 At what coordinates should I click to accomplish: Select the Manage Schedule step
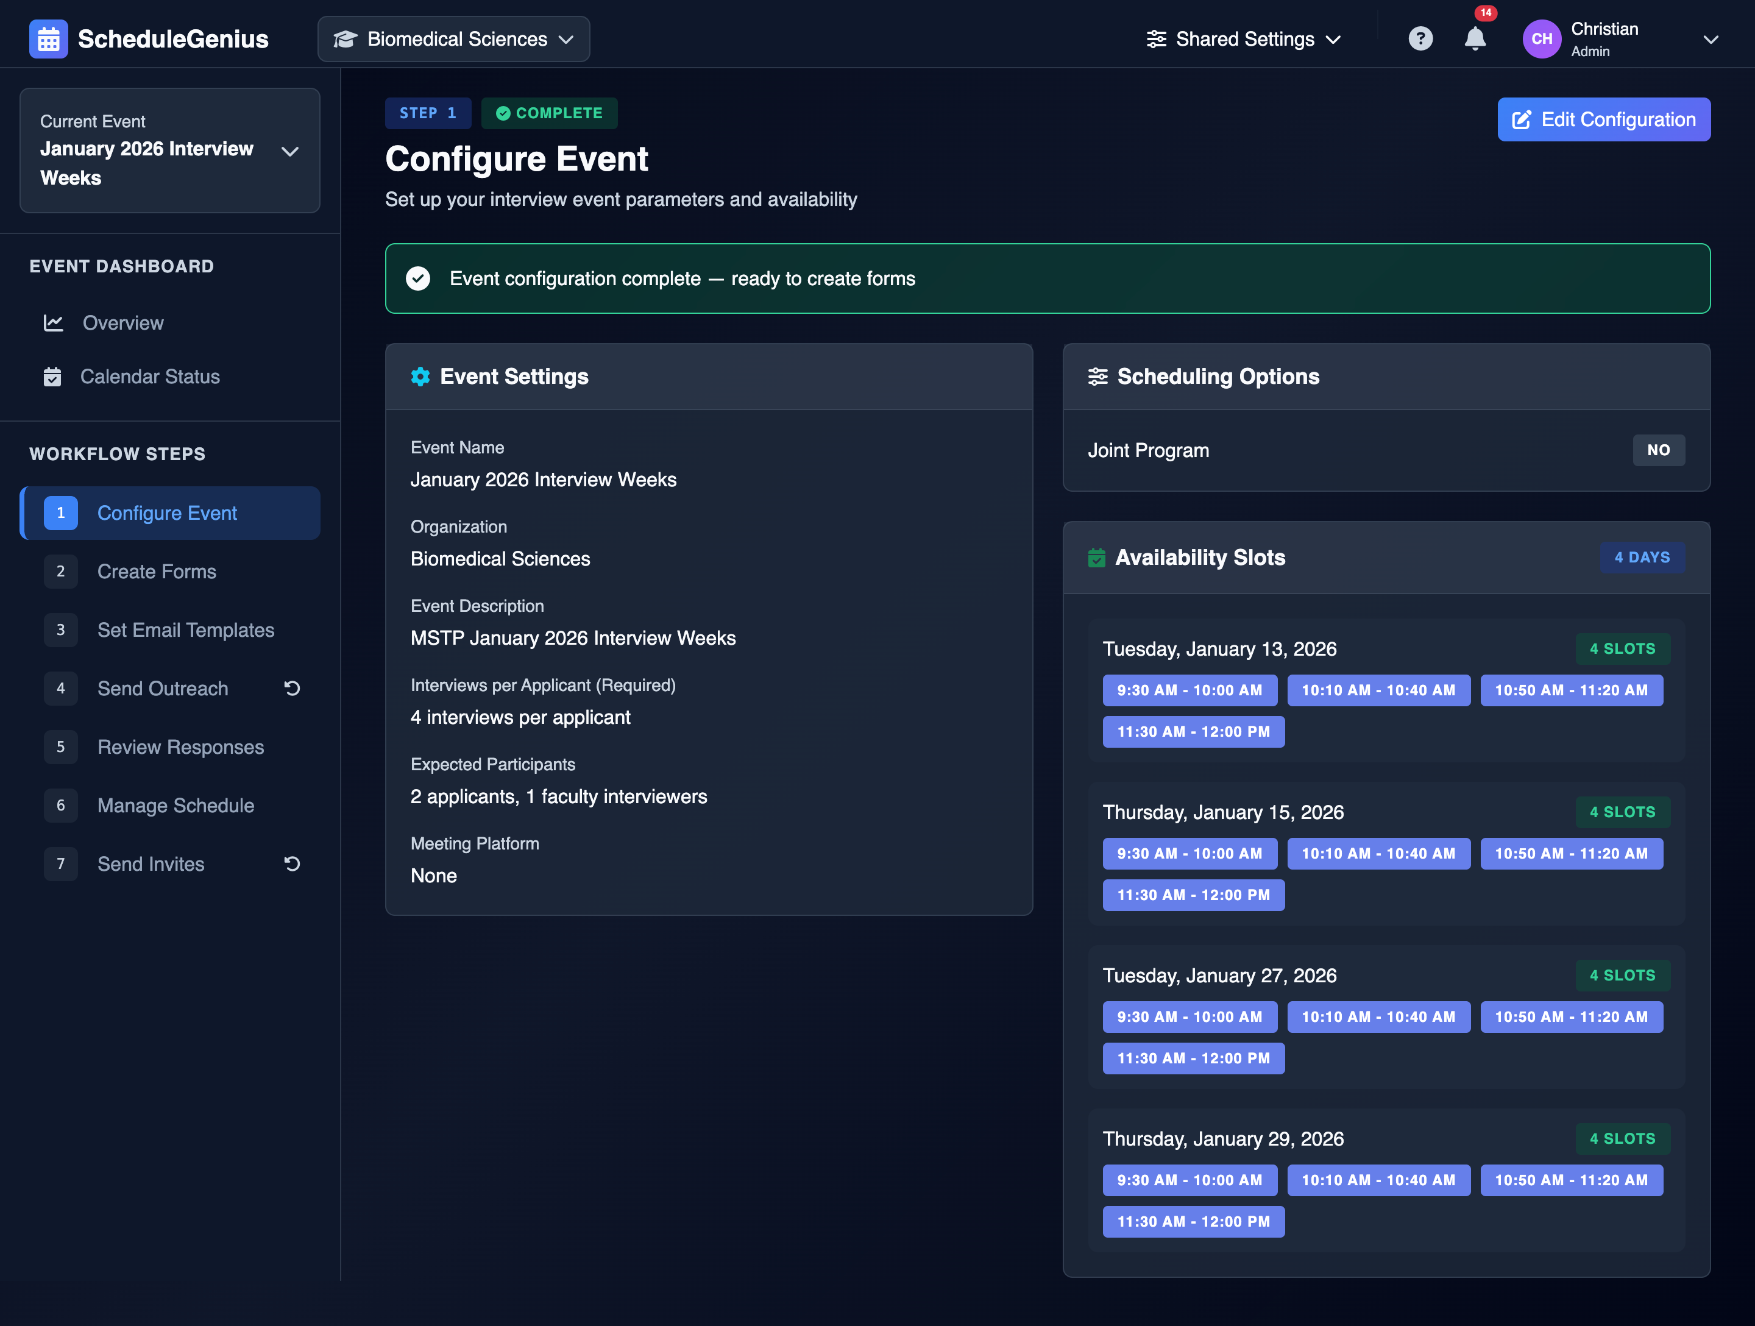pos(175,806)
